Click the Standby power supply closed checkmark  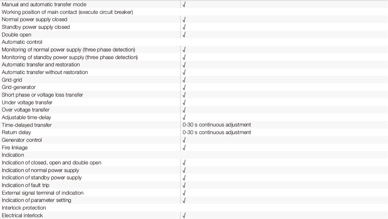(x=184, y=27)
